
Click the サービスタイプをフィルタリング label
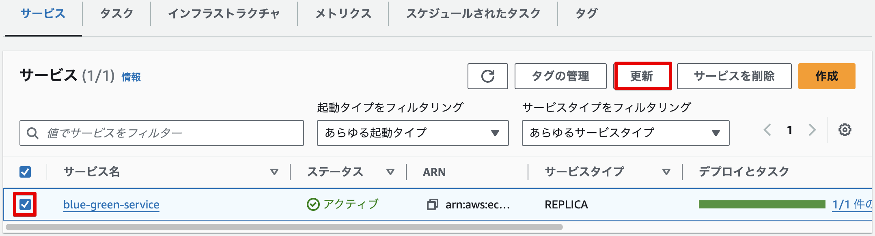coord(606,107)
